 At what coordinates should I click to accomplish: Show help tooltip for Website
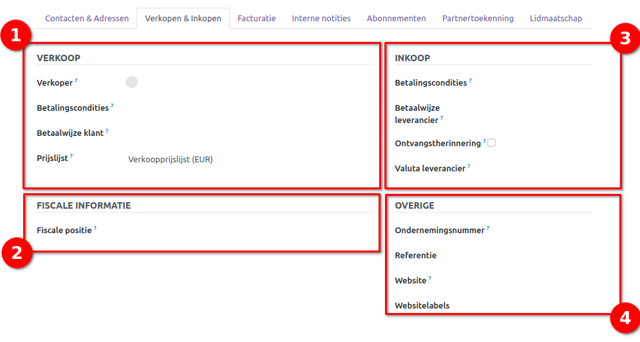point(430,278)
